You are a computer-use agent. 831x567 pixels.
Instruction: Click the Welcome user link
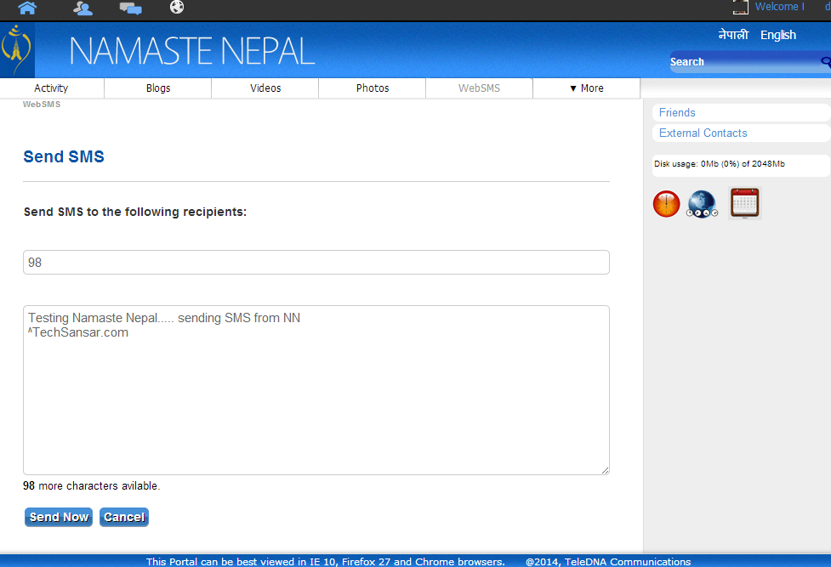780,7
